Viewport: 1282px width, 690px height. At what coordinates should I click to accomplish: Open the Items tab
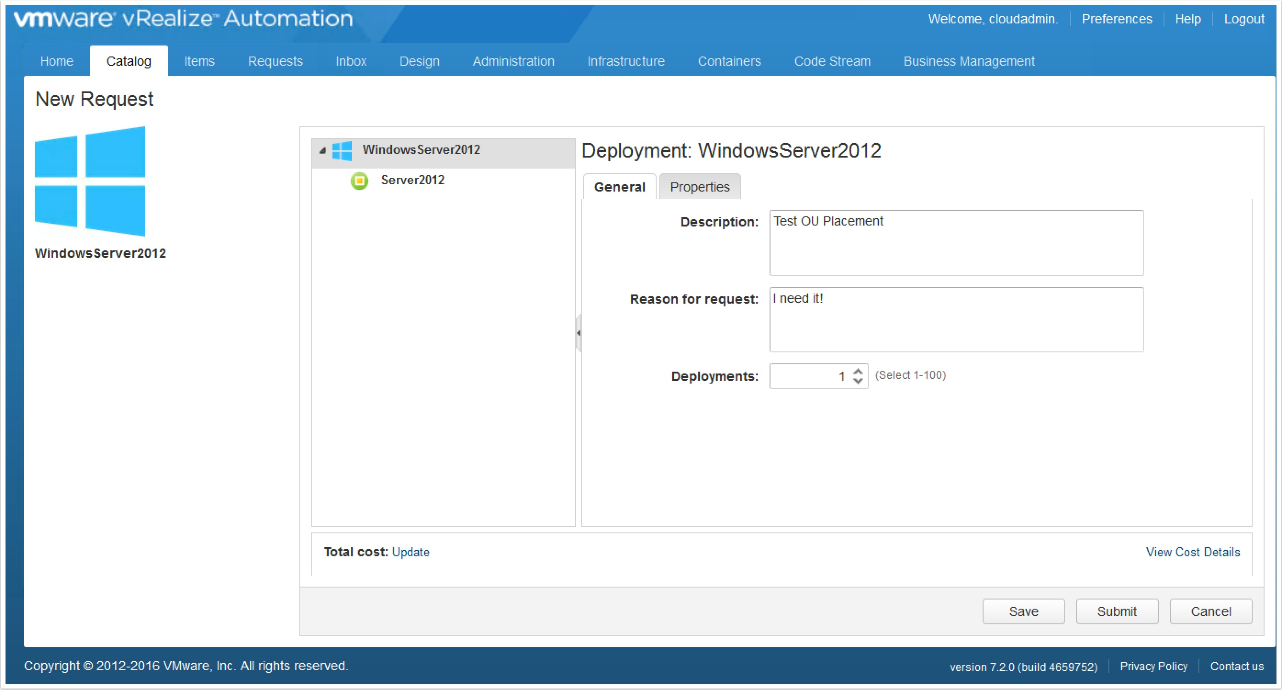(200, 61)
